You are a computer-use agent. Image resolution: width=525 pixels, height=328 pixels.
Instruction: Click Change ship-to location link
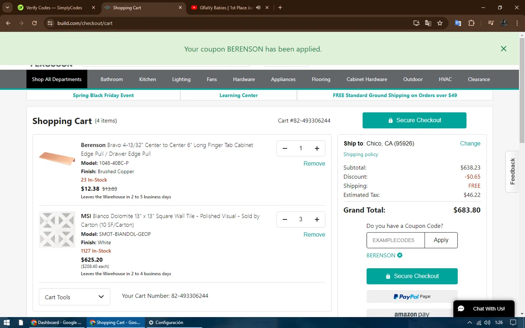click(x=470, y=143)
